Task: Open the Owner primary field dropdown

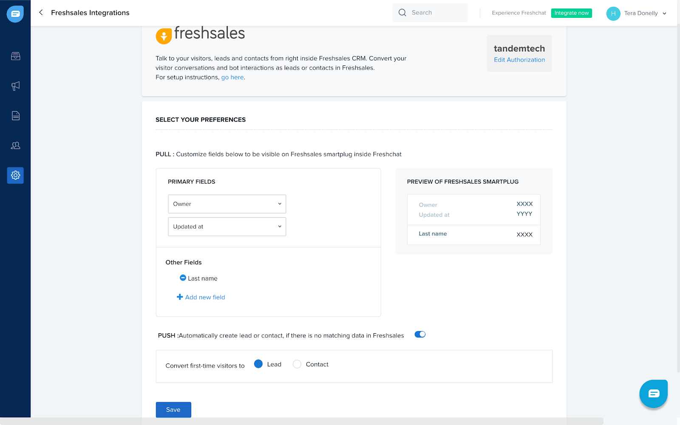Action: click(227, 204)
